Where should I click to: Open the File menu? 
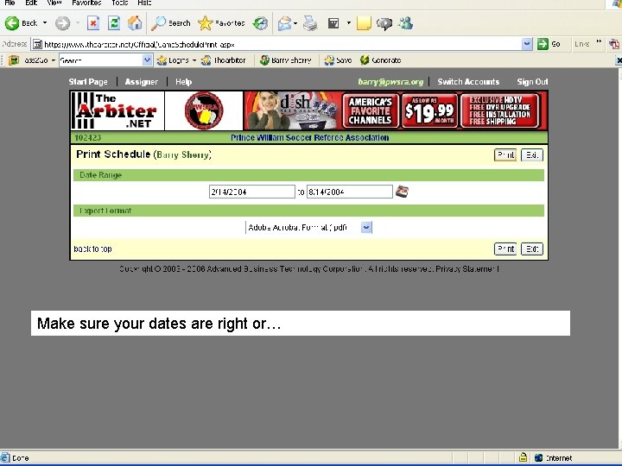pyautogui.click(x=10, y=3)
